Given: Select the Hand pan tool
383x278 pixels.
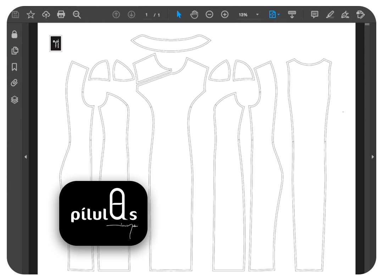Looking at the screenshot, I should coord(194,15).
